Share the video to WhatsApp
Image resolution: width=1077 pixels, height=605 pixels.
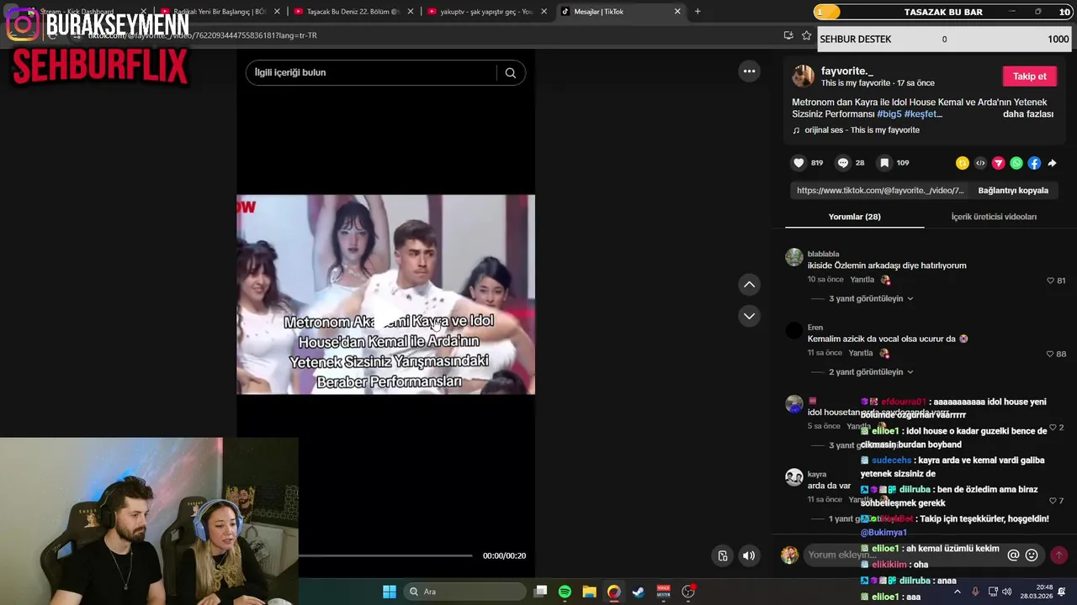tap(1016, 163)
